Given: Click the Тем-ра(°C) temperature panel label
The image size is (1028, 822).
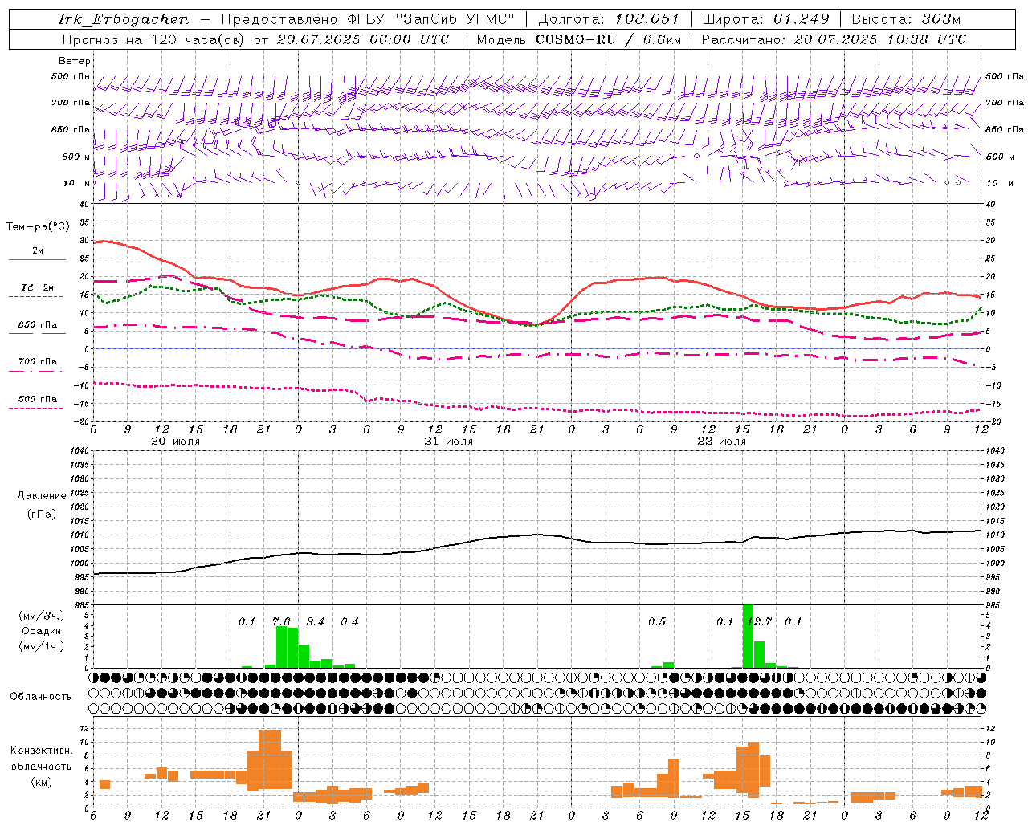Looking at the screenshot, I should click(38, 227).
